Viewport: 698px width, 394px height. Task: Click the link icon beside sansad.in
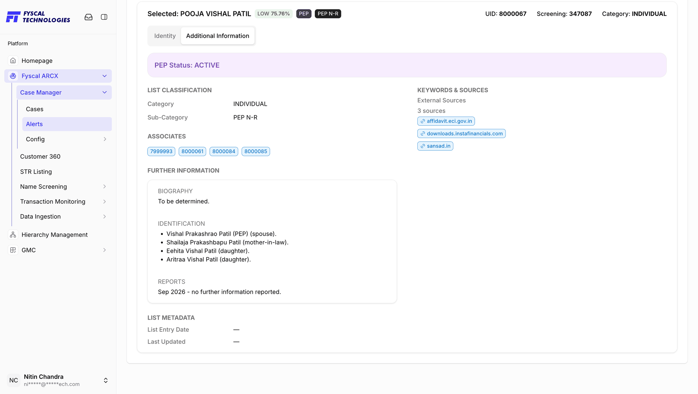pos(423,146)
